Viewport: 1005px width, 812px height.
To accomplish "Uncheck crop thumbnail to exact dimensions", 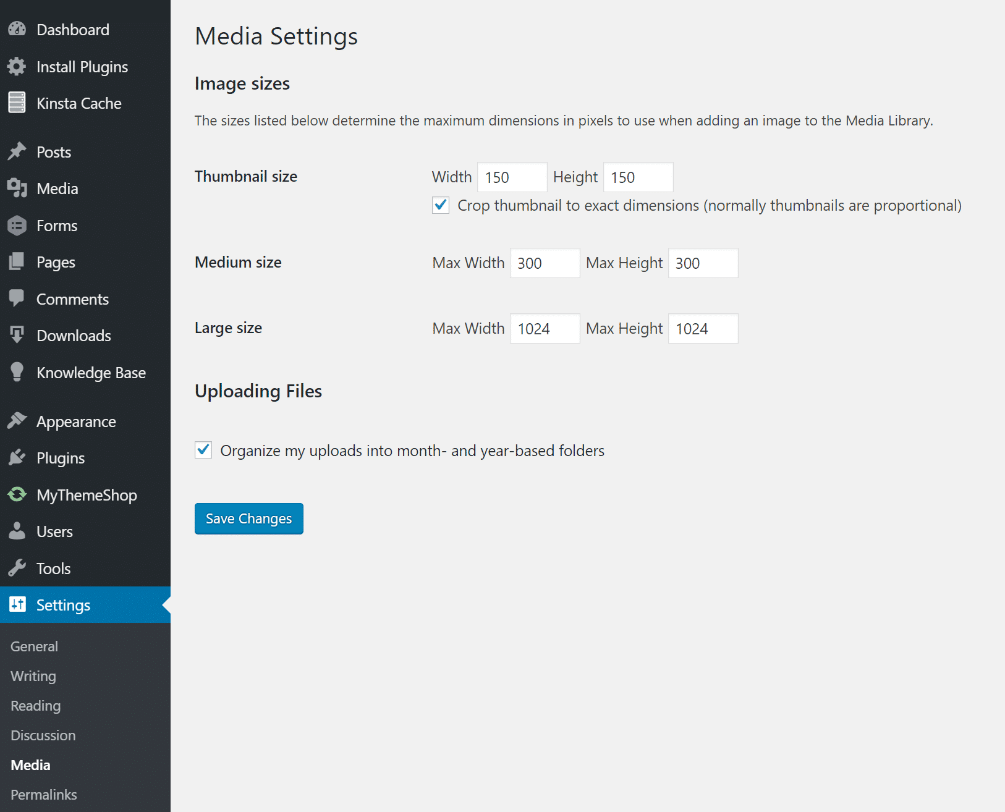I will coord(440,205).
